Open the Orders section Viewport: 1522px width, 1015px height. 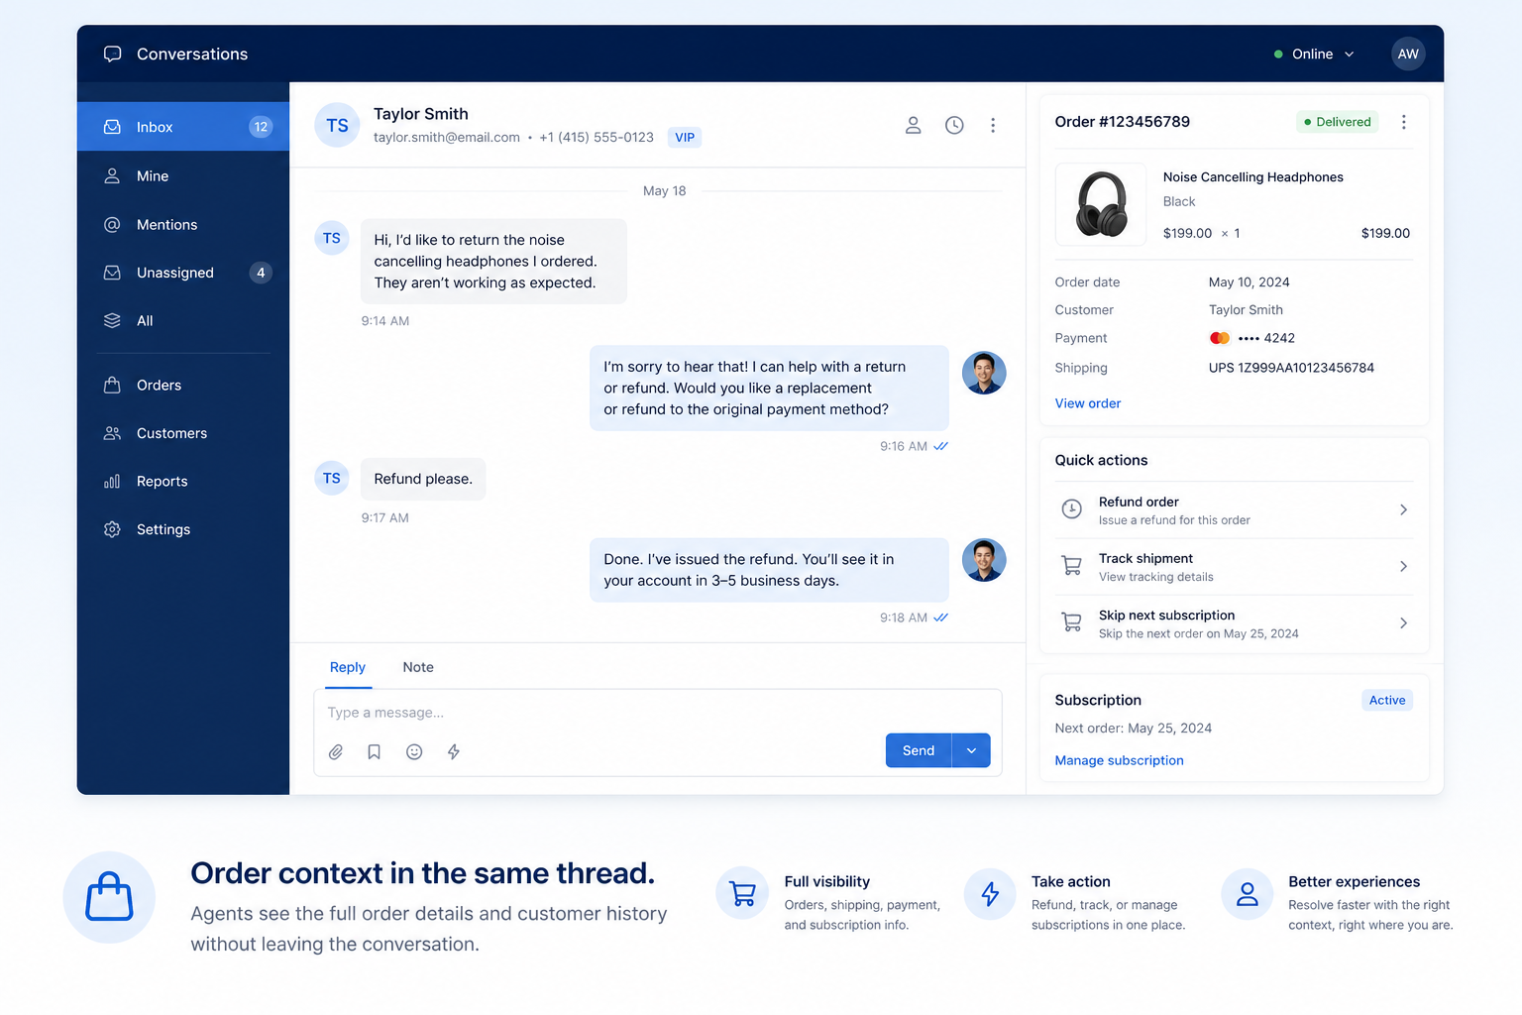[183, 385]
